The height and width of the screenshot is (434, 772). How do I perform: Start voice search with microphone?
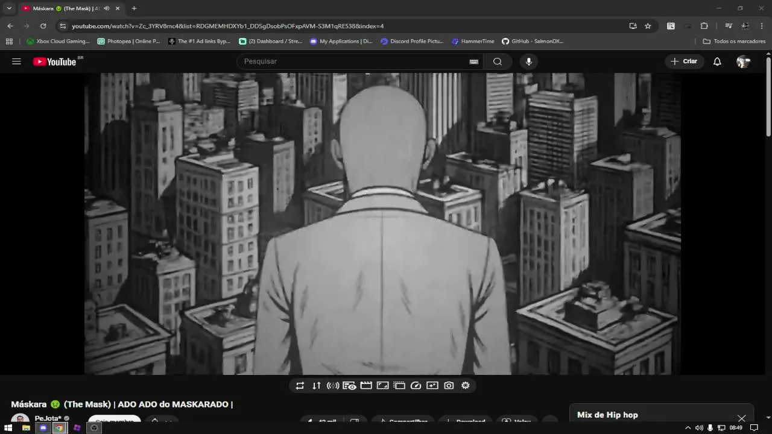tap(528, 61)
